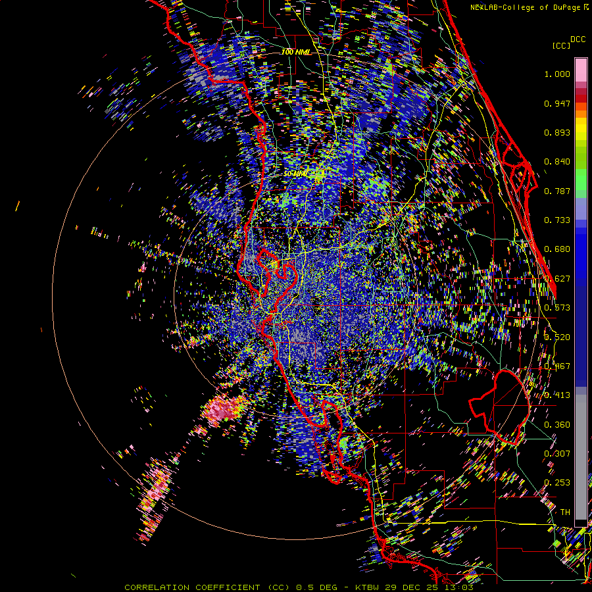Select the 0.360 scale value
592x592 pixels.
557,425
